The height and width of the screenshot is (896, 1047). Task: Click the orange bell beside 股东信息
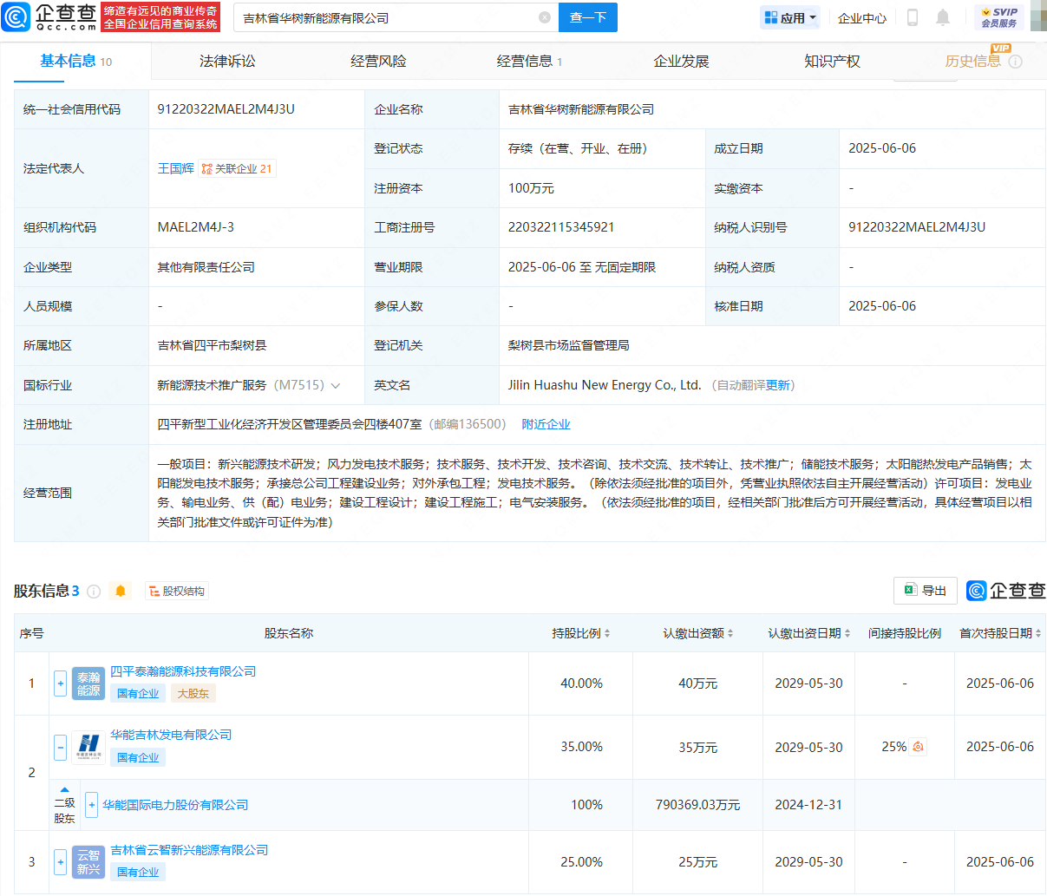121,591
